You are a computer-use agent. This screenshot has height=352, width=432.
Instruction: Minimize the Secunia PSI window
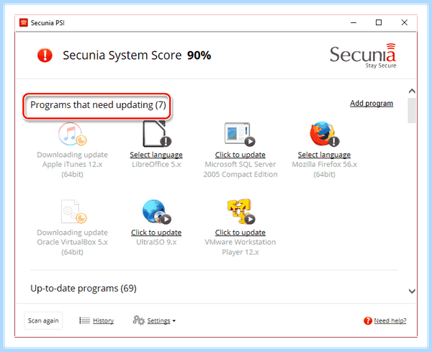click(x=354, y=22)
